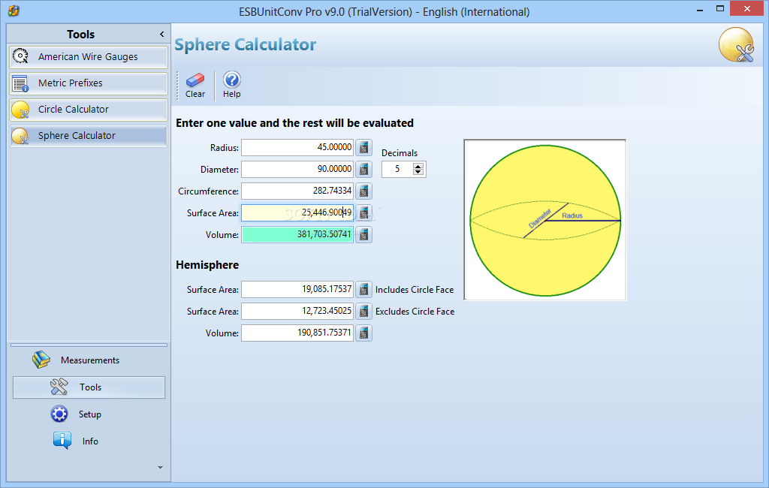This screenshot has width=769, height=488.
Task: Open American Wire Gauges tool
Action: tap(89, 57)
